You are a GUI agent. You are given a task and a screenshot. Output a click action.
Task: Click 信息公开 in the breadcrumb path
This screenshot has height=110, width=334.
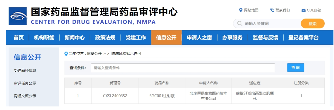[94, 54]
